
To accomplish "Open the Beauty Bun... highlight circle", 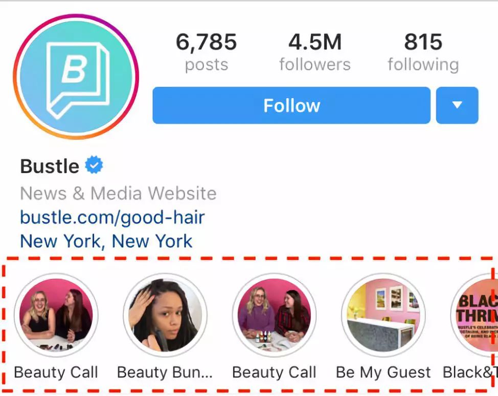I will point(165,315).
